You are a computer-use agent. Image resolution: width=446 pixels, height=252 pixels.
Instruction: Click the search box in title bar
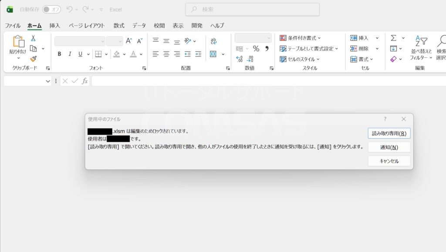coord(252,10)
